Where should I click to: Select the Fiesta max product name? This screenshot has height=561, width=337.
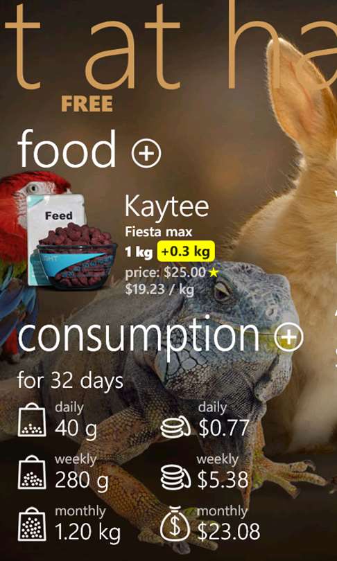point(158,232)
